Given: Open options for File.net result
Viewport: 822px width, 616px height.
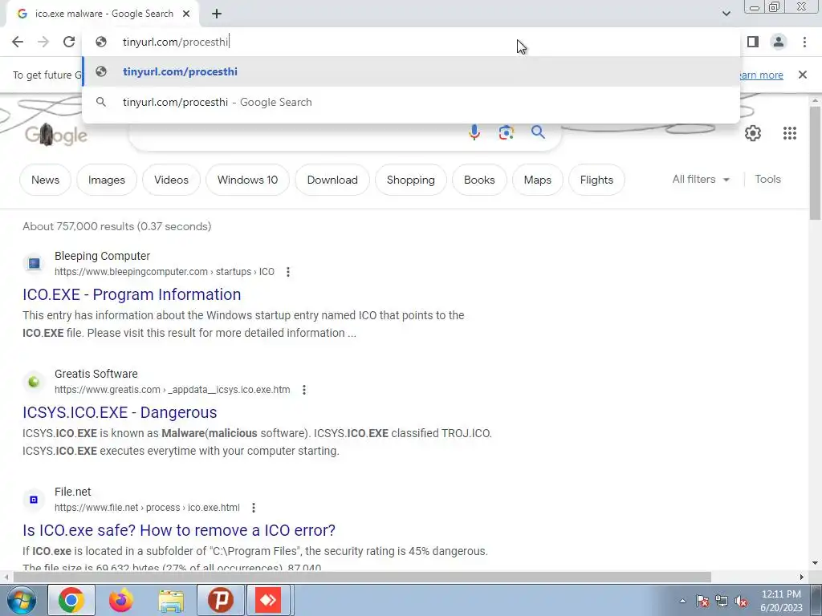Looking at the screenshot, I should click(x=254, y=508).
